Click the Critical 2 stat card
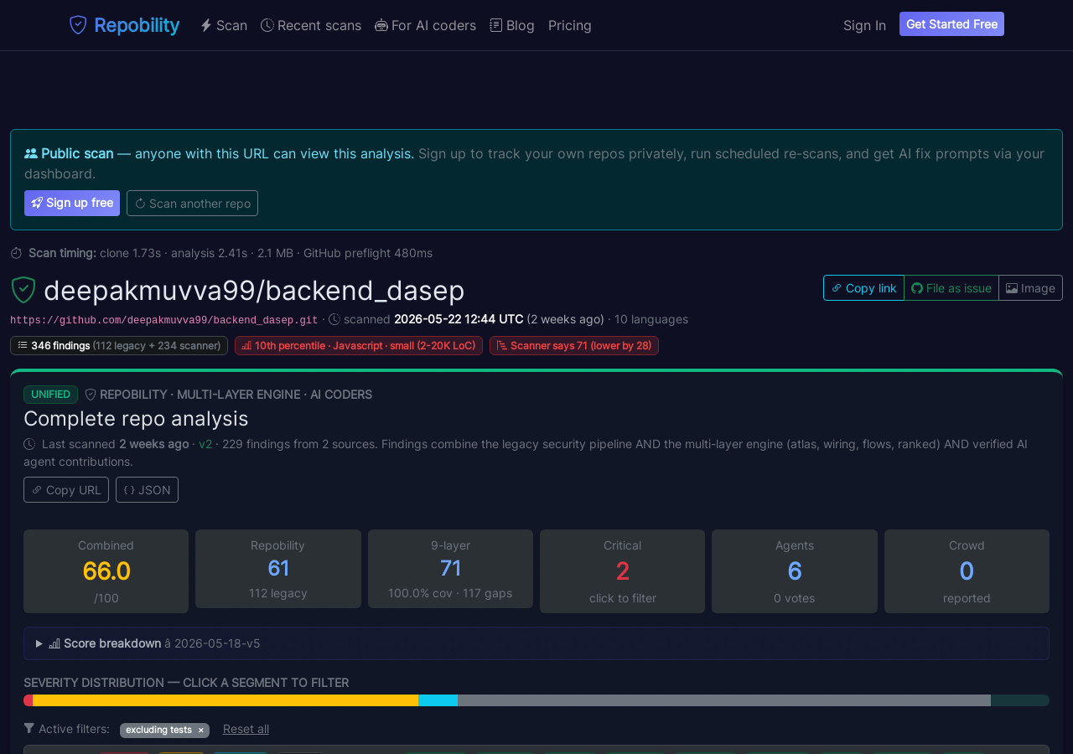This screenshot has width=1073, height=754. coord(622,571)
